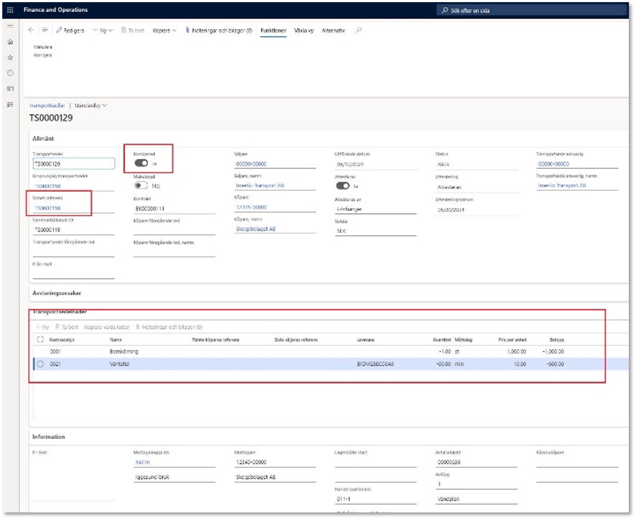Click the Avtalsobjekt field 00000696
Screen dimensions: 637x521
pos(476,462)
